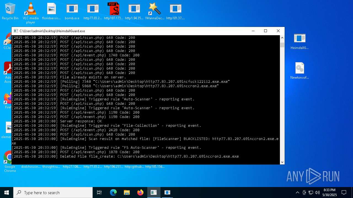Select the http101.37... desktop icon
Viewport: 353px width, 198px height.
[175, 11]
